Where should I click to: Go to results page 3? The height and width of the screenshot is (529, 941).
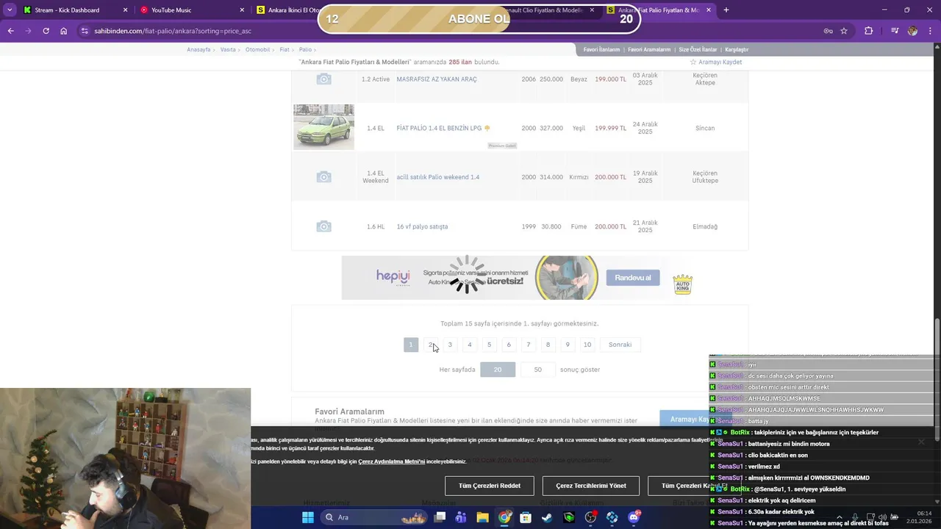point(450,345)
